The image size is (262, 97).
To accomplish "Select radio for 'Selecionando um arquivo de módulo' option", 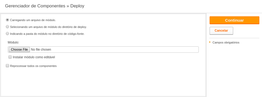I will tap(7, 27).
